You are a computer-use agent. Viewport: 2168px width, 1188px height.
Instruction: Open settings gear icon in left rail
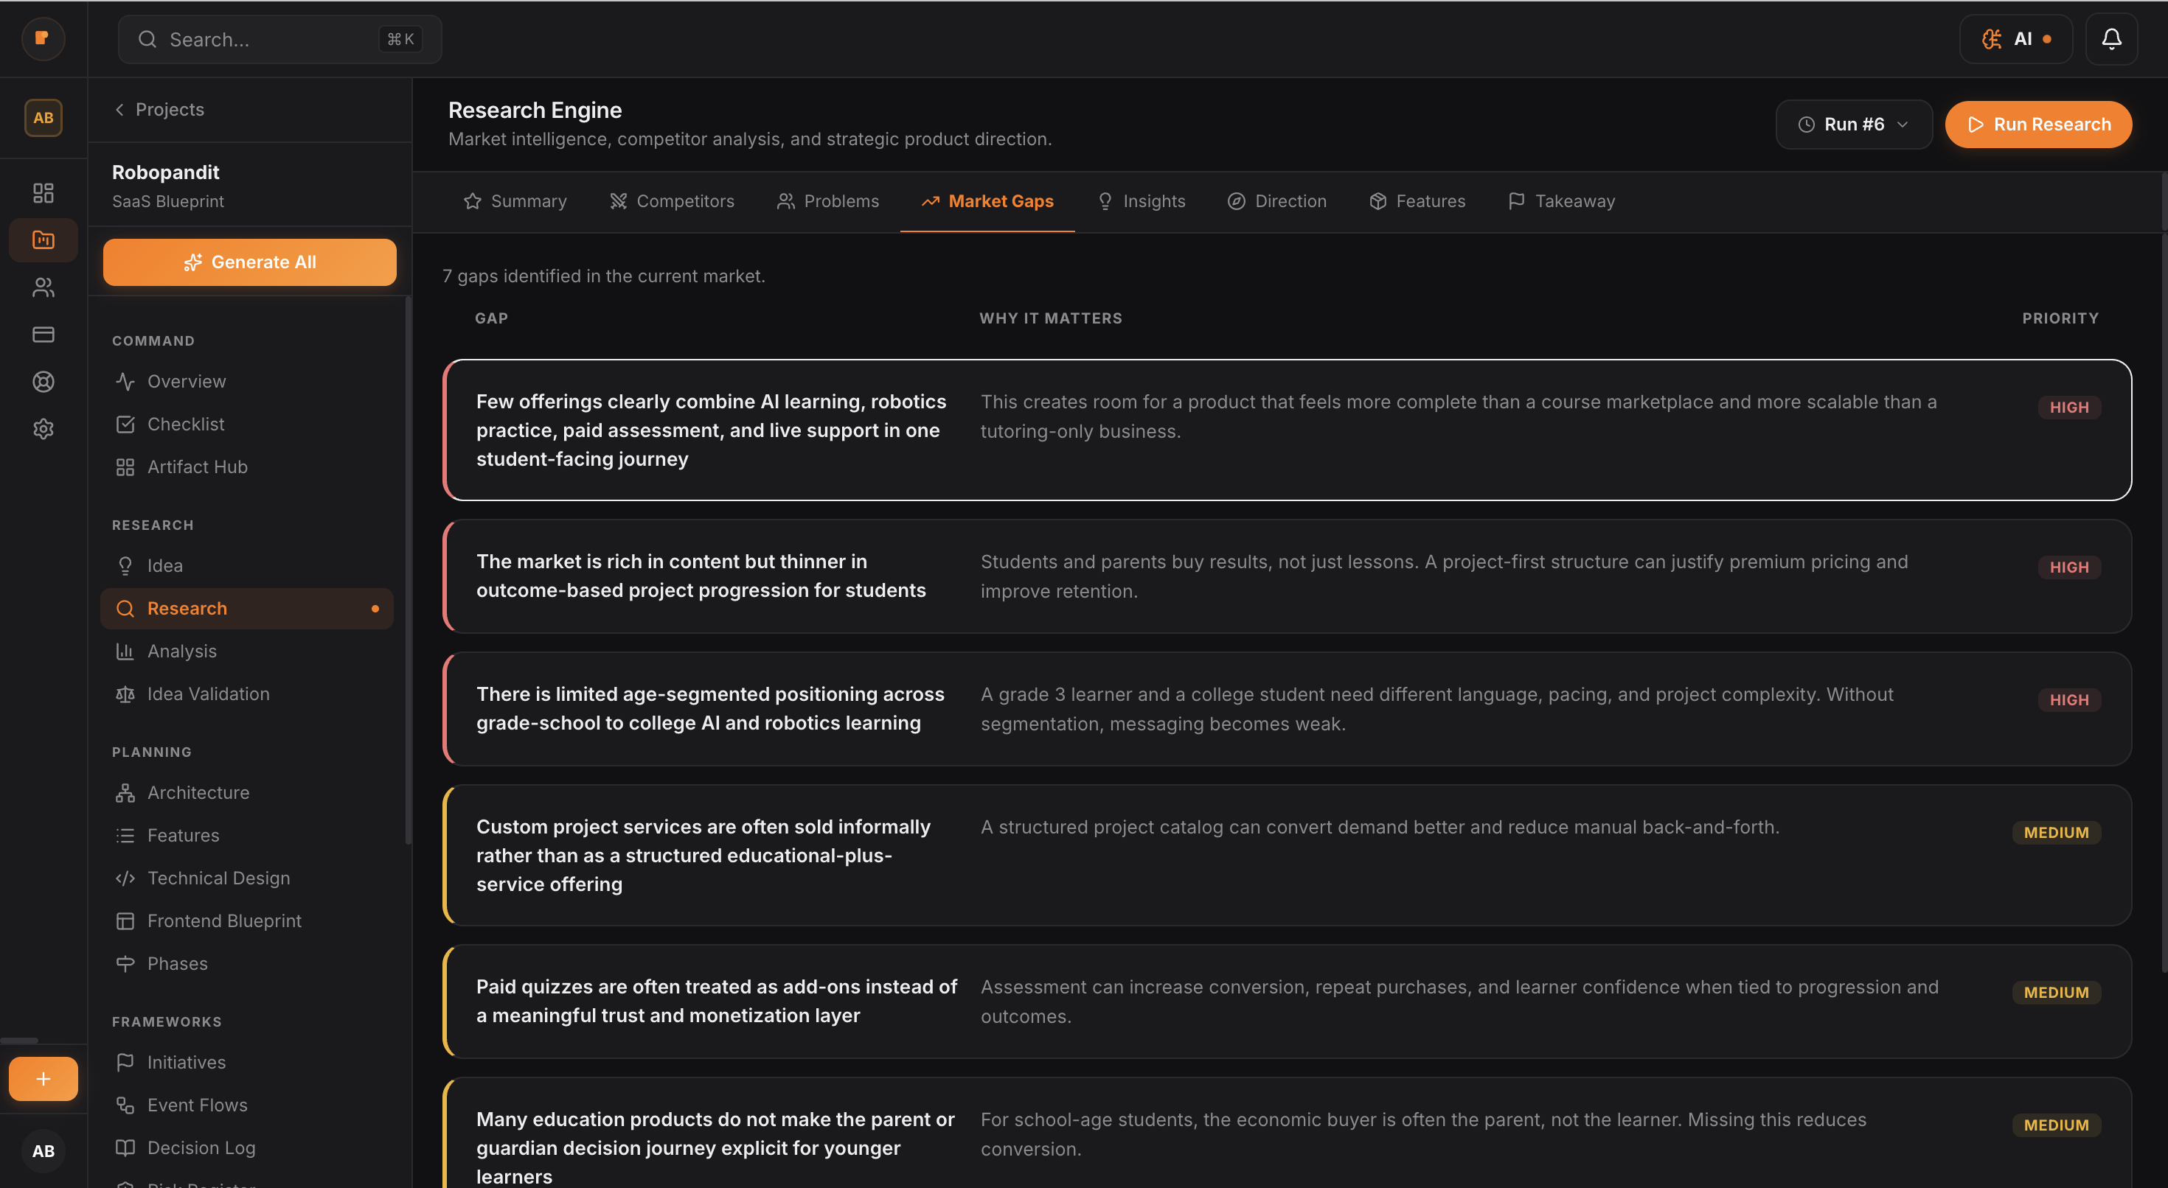pyautogui.click(x=43, y=429)
